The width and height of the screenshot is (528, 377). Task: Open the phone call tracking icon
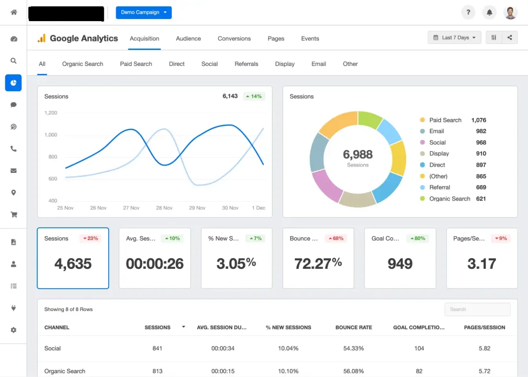click(14, 149)
